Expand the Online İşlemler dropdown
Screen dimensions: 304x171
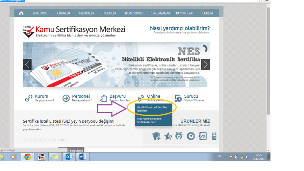[x=156, y=98]
